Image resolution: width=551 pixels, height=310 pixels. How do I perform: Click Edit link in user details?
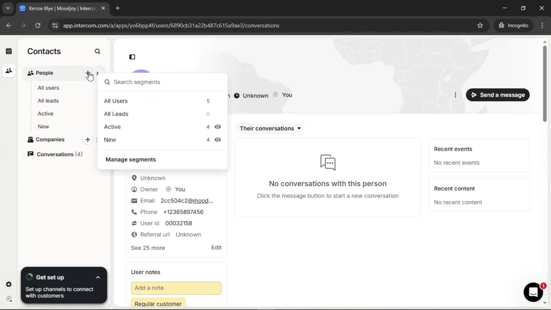click(216, 247)
